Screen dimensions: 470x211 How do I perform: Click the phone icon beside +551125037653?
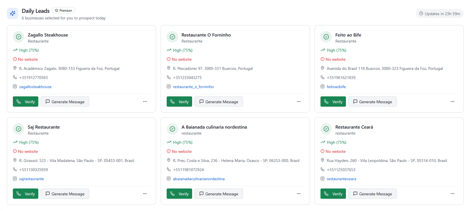coord(322,169)
